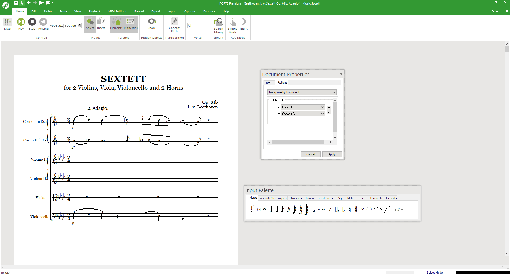
Task: Select the double sharp accidental
Action: (363, 209)
